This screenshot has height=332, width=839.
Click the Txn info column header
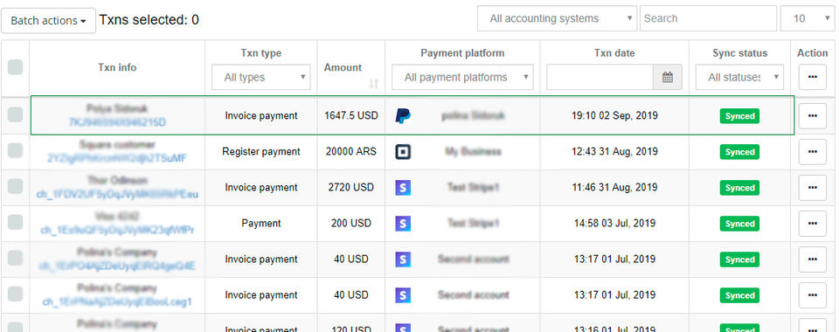coord(117,67)
